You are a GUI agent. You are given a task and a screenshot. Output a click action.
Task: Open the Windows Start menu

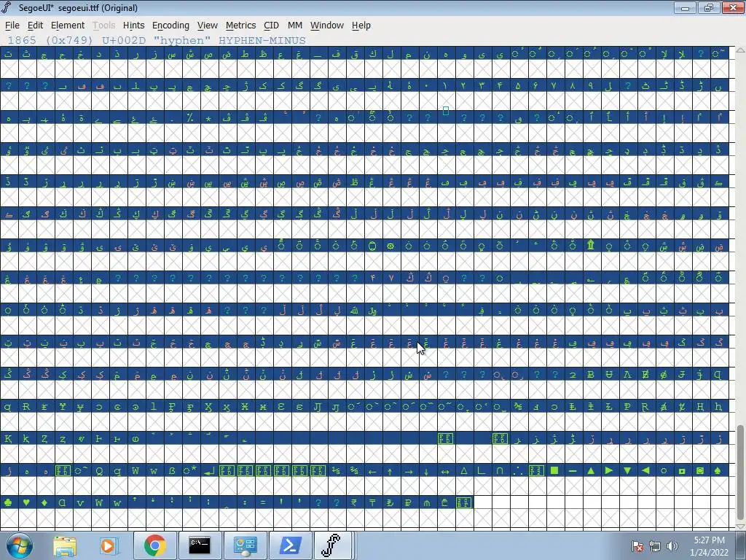click(19, 545)
